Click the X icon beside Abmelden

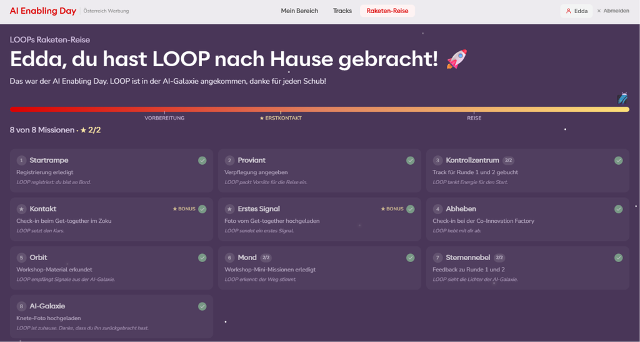599,11
